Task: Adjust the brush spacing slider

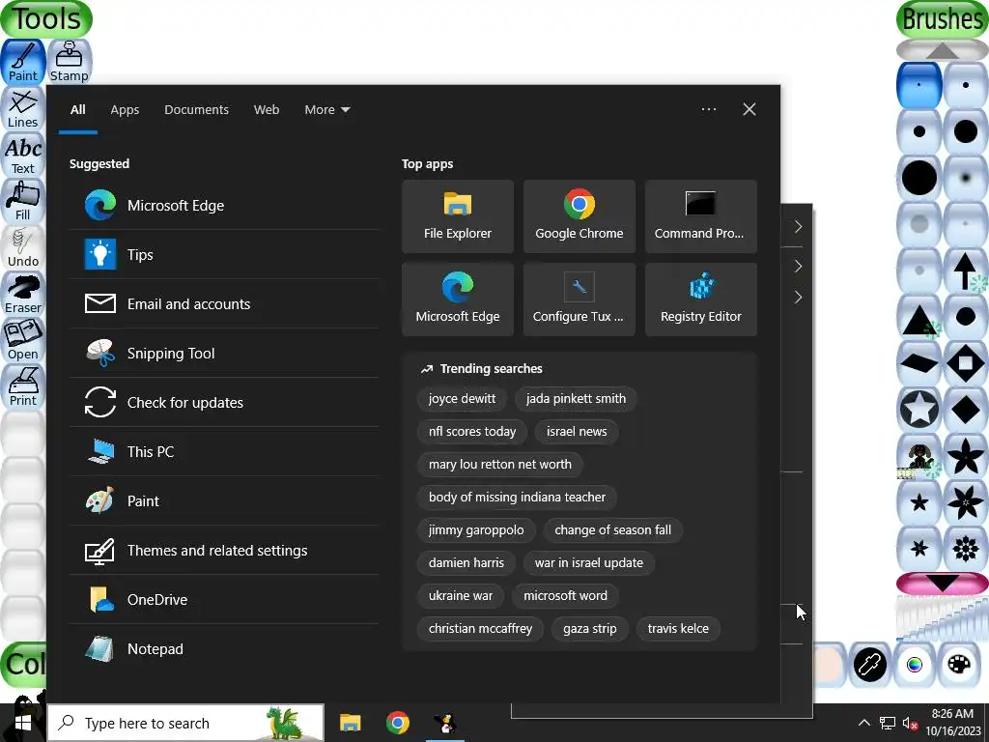Action: [x=943, y=618]
